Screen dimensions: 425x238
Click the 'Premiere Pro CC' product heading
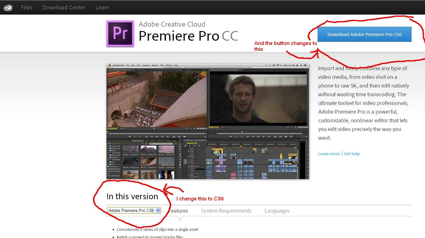(x=188, y=36)
